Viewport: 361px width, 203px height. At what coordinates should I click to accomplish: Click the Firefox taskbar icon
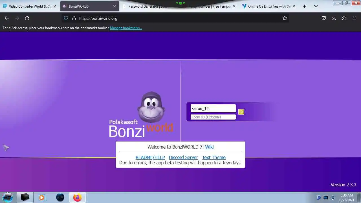click(77, 197)
